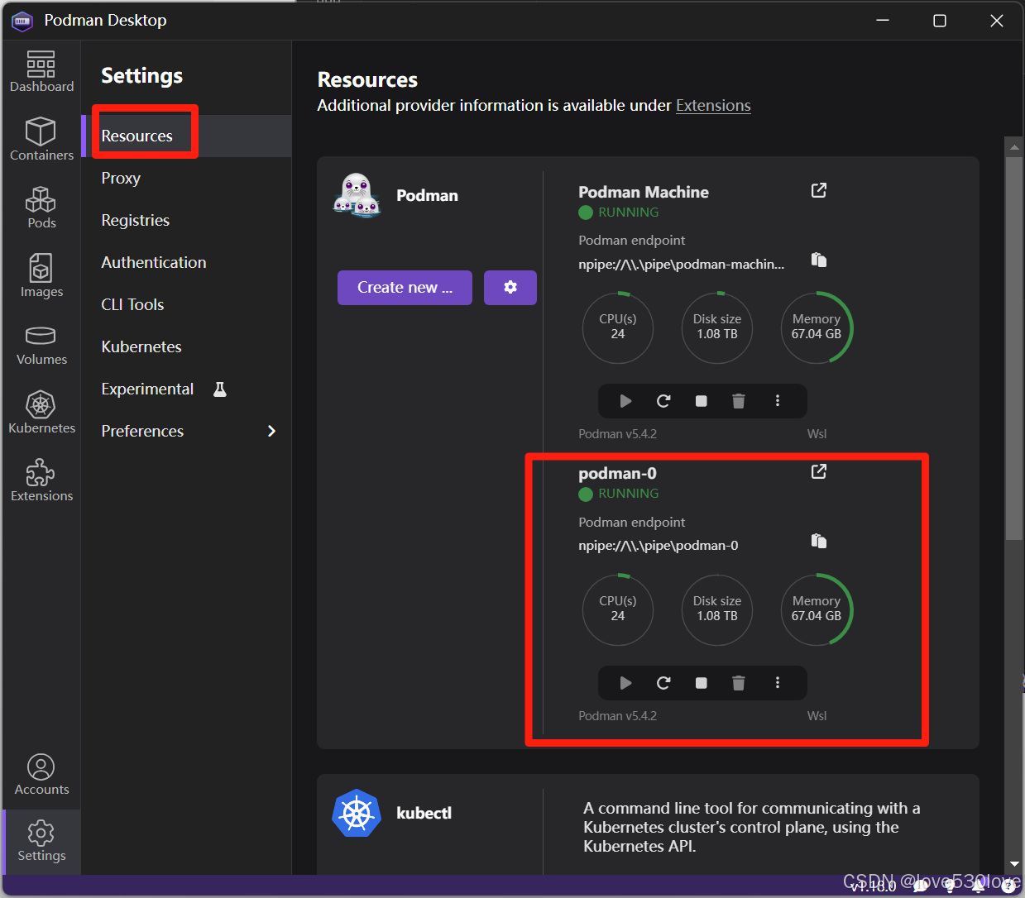Click Podman Machine CPU(s) 24 gauge

pyautogui.click(x=618, y=327)
